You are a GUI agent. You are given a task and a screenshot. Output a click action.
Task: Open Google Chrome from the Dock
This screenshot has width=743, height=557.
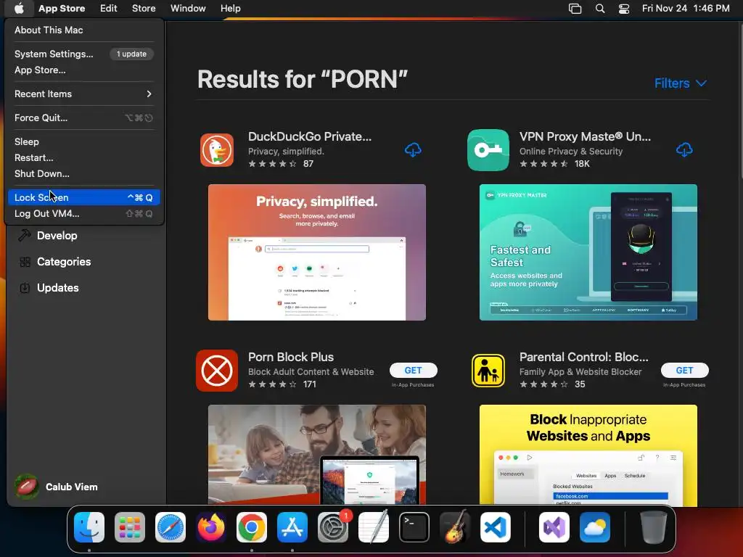click(x=252, y=527)
